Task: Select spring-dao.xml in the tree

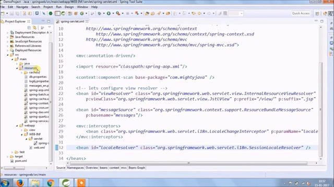Action: coord(39,112)
